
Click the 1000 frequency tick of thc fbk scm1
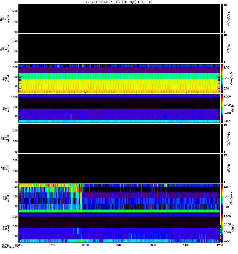click(14, 217)
